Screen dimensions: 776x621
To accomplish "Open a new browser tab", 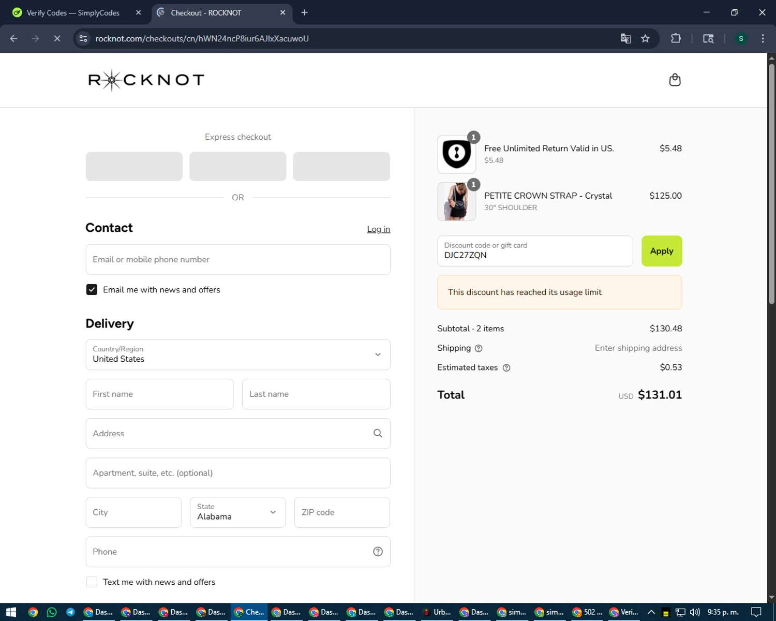I will 304,12.
